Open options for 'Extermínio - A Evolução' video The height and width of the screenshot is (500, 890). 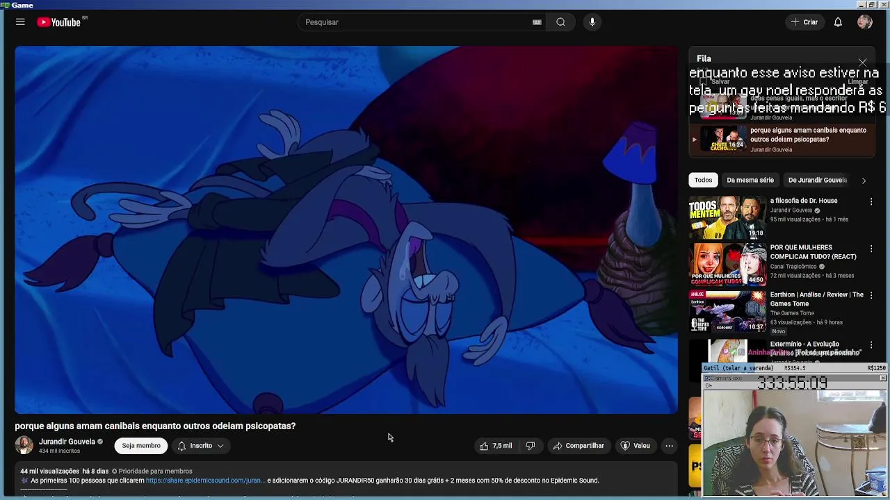[871, 344]
